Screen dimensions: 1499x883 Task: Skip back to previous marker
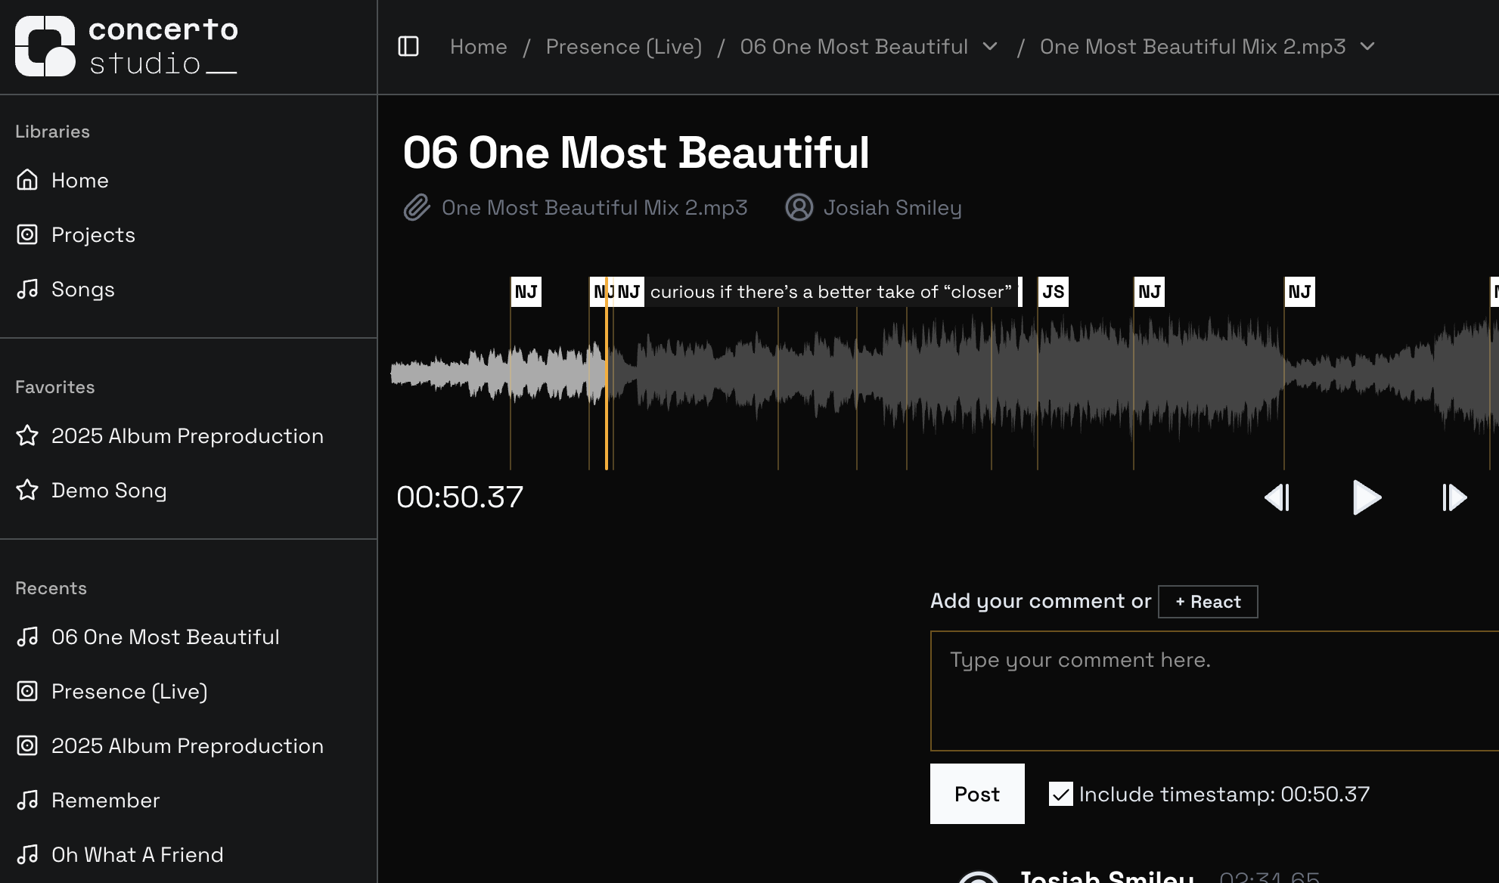pyautogui.click(x=1277, y=497)
